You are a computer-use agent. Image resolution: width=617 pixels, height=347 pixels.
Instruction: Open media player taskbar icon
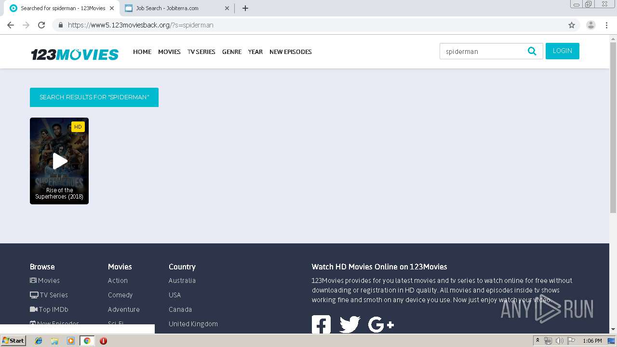tap(71, 341)
